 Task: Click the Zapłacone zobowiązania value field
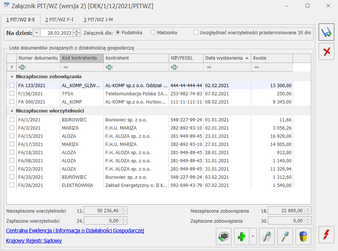[x=286, y=220]
